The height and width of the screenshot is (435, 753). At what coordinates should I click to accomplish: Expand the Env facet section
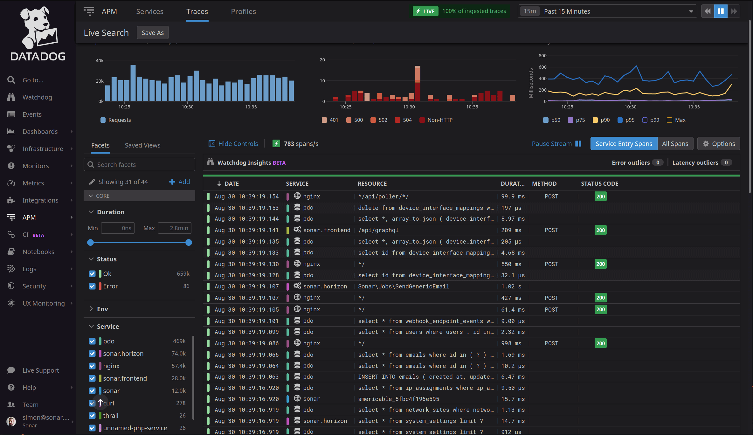coord(102,308)
